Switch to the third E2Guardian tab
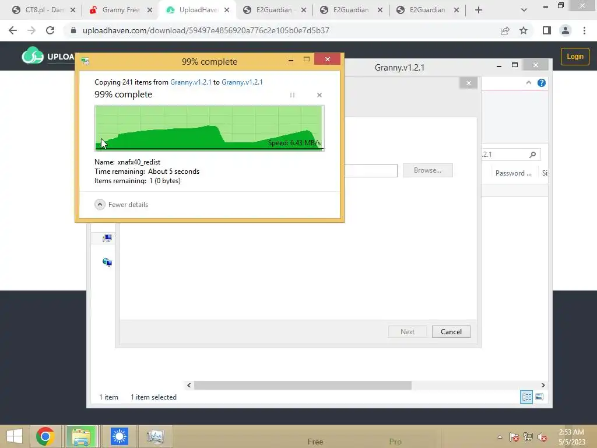597x448 pixels. [427, 10]
